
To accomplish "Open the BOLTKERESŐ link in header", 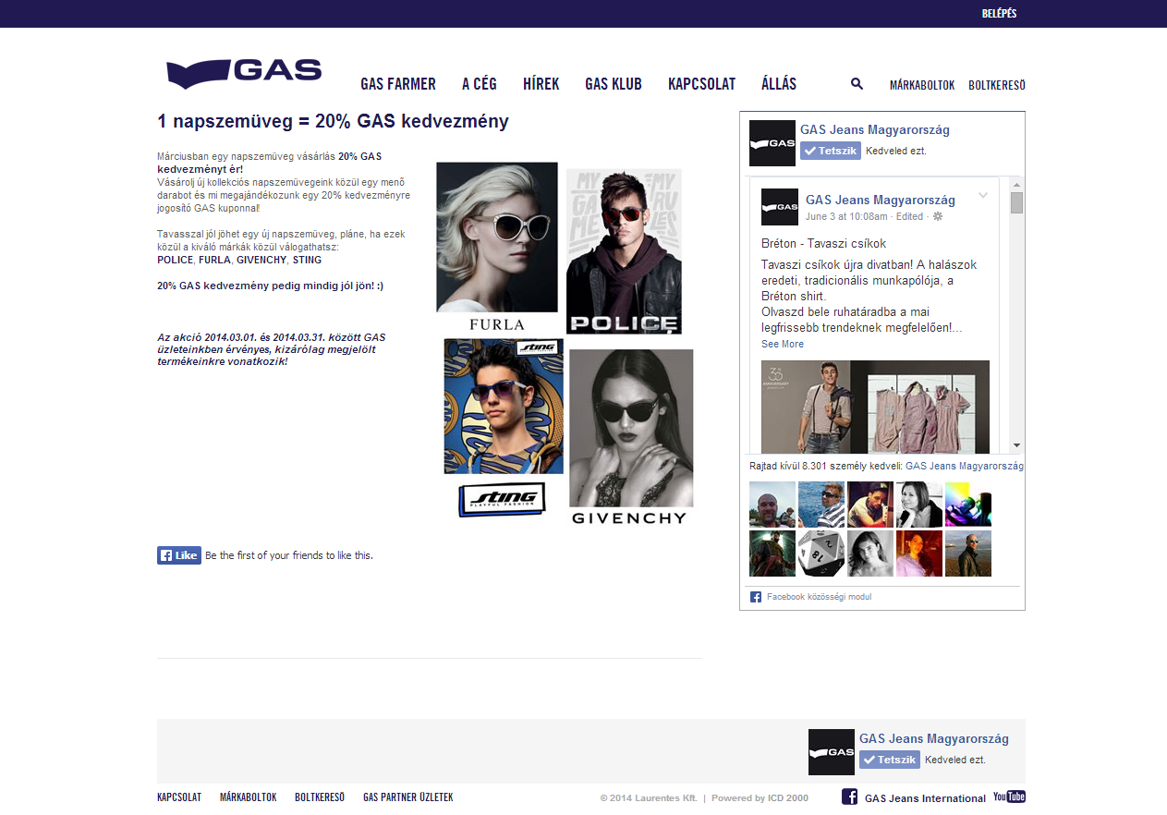I will coord(996,85).
